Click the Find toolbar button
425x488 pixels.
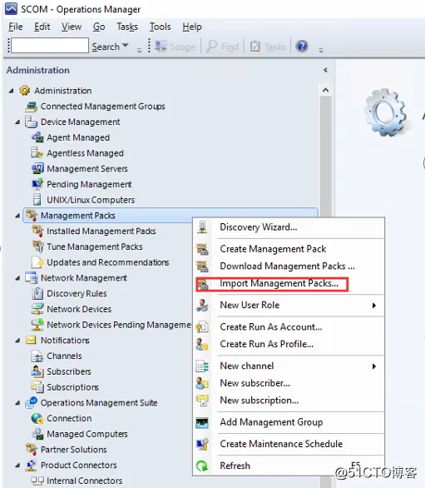click(x=223, y=47)
